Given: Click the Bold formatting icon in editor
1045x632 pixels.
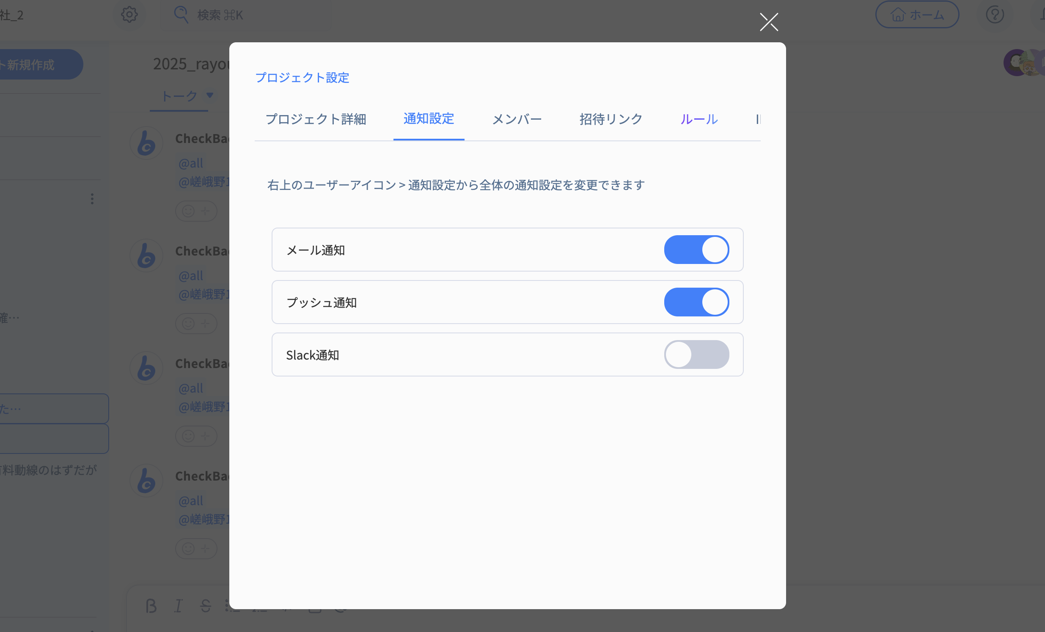Looking at the screenshot, I should point(151,606).
